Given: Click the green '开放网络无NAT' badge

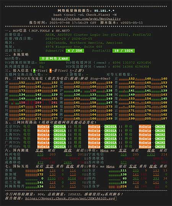Looking at the screenshot, I should point(55,59).
